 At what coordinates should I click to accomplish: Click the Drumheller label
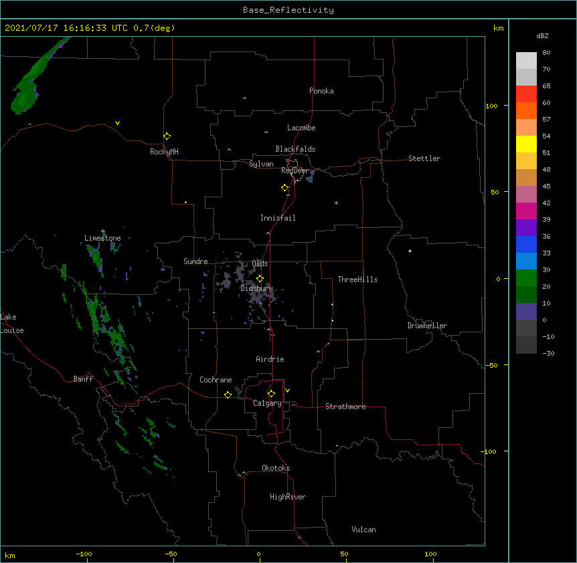coord(427,326)
